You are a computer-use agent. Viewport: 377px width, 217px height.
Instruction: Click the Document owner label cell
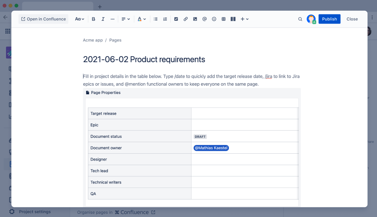click(x=140, y=148)
